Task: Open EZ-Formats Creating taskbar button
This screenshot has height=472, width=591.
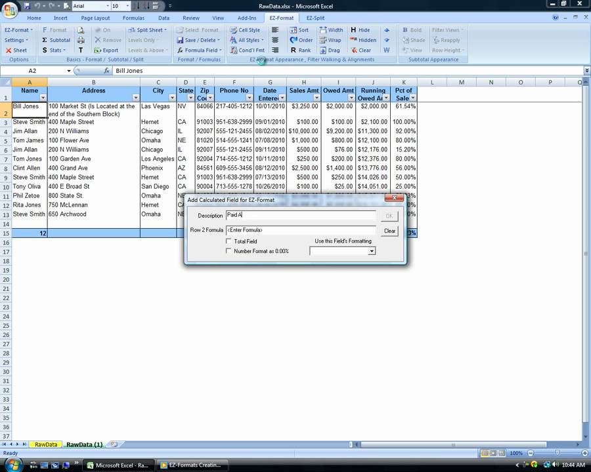Action: click(x=192, y=465)
